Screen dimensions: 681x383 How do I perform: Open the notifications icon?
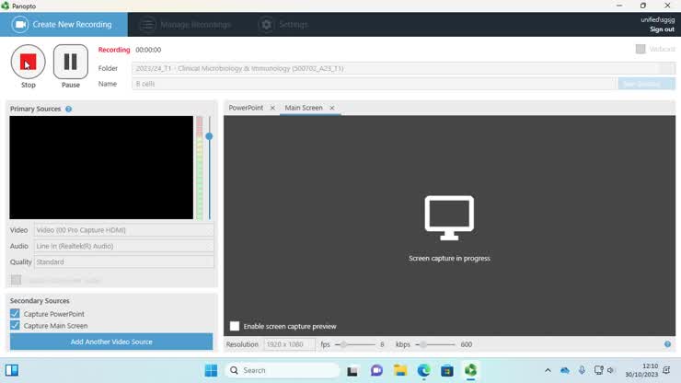666,370
